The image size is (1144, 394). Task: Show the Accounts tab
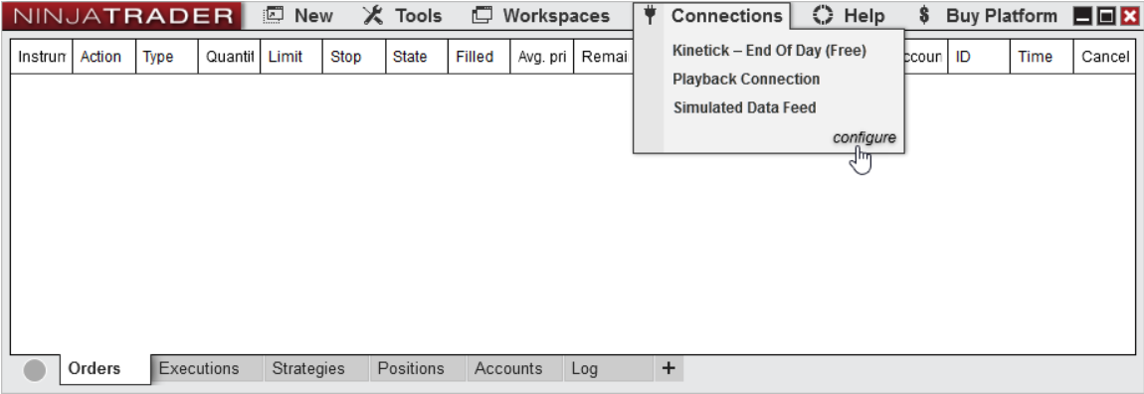pyautogui.click(x=508, y=368)
